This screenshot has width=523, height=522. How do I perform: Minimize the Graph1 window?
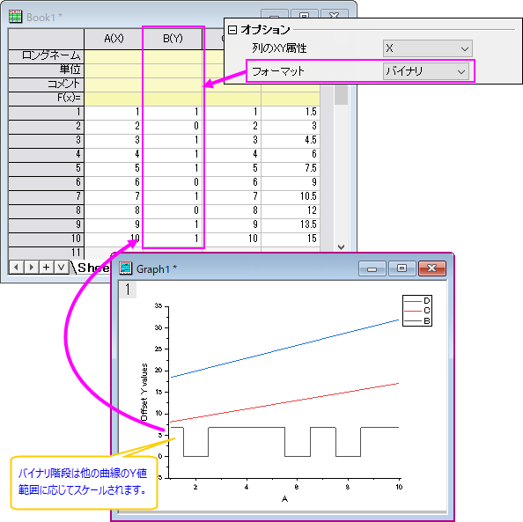click(372, 268)
